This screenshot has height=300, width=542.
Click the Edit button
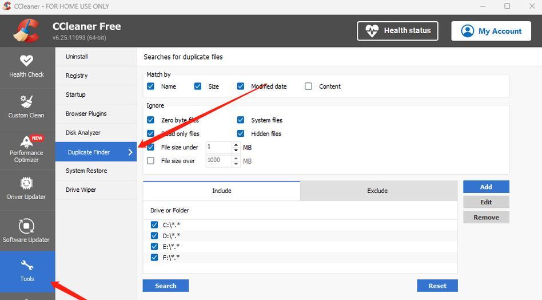(x=486, y=202)
